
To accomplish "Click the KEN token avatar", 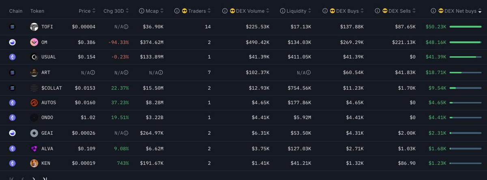I will pyautogui.click(x=34, y=163).
